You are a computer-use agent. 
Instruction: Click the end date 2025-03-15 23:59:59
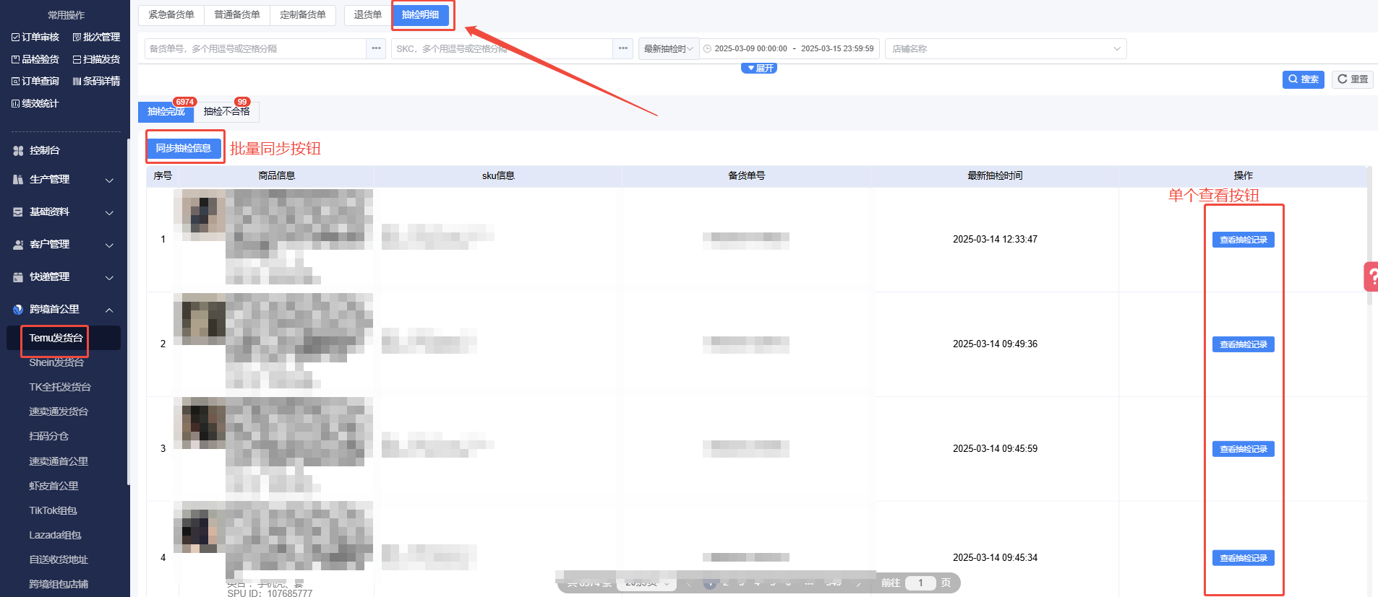click(837, 49)
